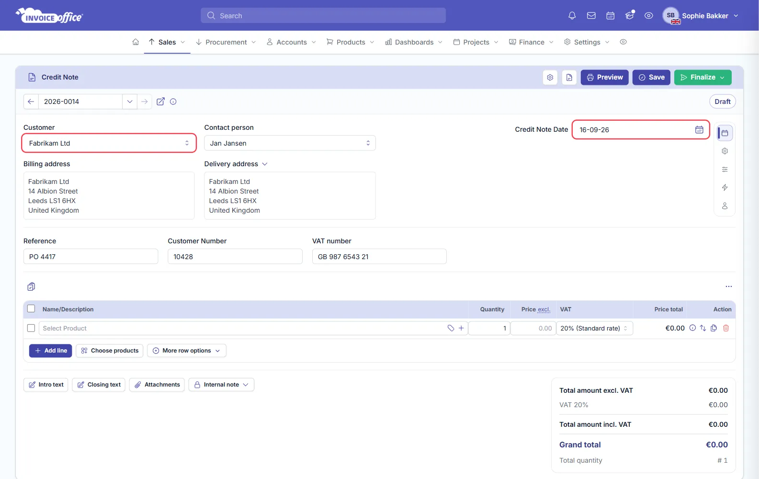Click the search field

click(x=323, y=16)
